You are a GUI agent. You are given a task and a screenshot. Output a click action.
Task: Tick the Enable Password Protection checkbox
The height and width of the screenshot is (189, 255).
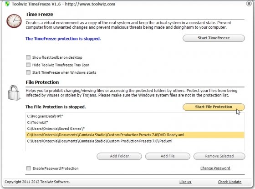pyautogui.click(x=28, y=168)
